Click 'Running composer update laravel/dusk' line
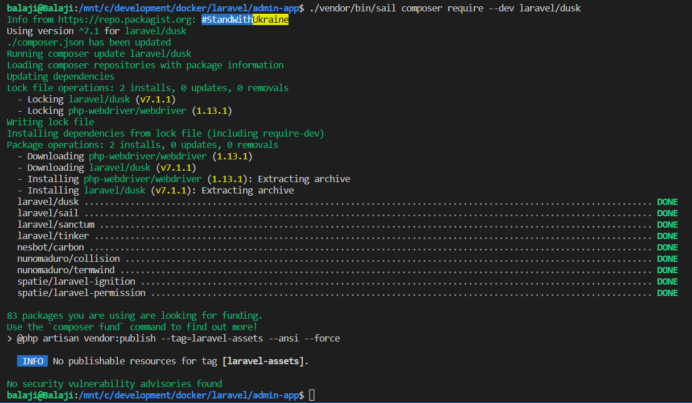The width and height of the screenshot is (692, 403). coord(99,54)
